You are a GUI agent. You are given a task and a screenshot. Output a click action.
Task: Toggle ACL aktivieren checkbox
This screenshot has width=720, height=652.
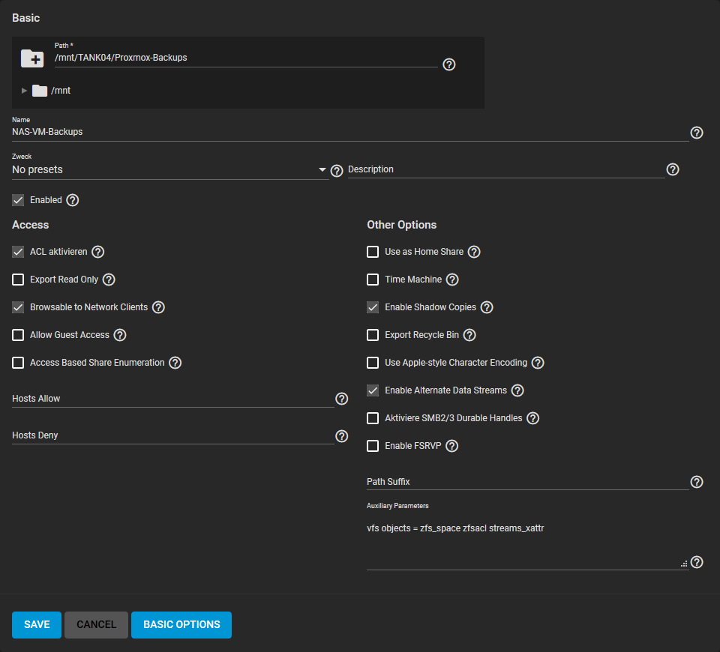click(18, 252)
